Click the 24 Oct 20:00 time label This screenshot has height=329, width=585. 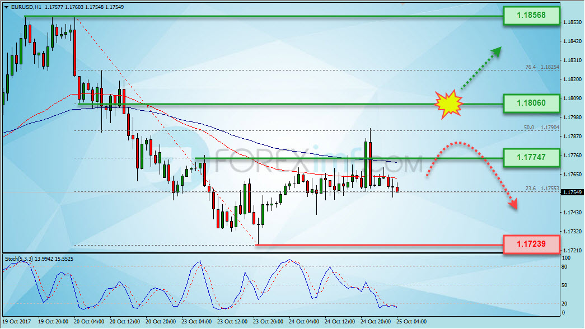coord(376,322)
